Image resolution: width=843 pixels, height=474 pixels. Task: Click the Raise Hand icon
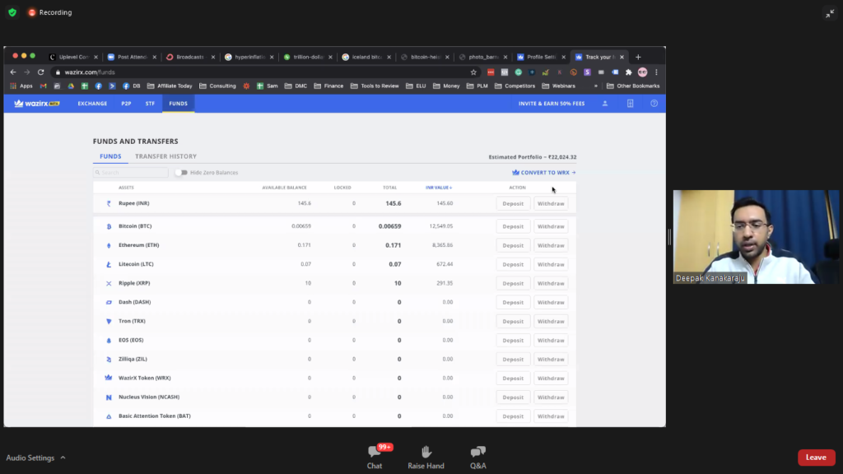(426, 452)
